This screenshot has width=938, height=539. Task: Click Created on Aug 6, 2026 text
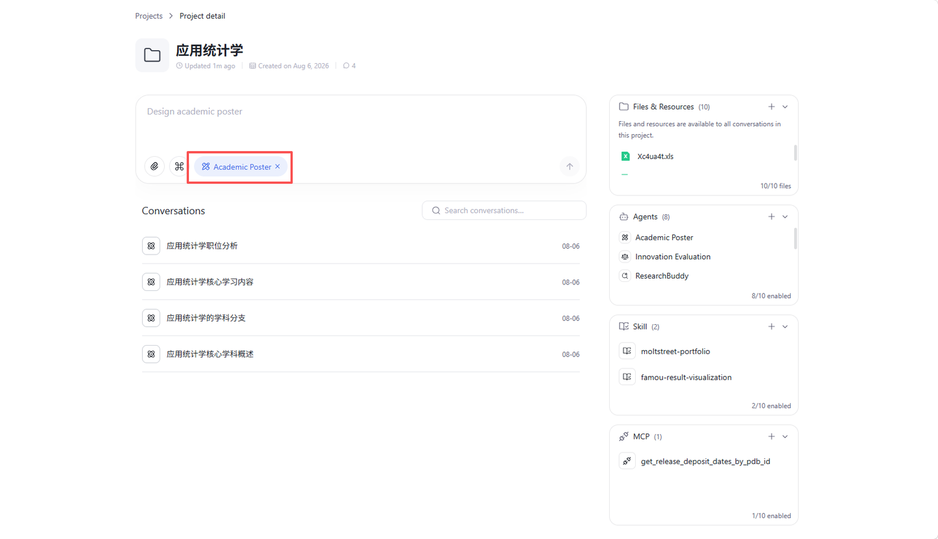[293, 66]
